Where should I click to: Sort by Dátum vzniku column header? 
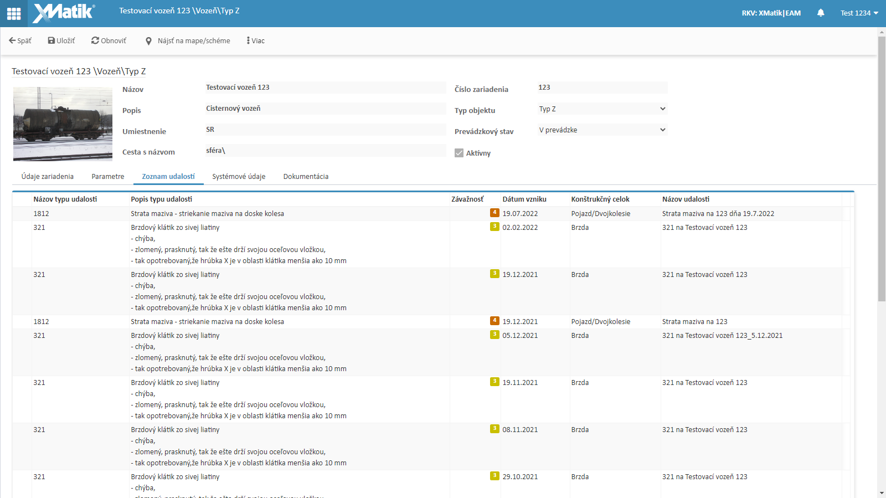tap(524, 199)
